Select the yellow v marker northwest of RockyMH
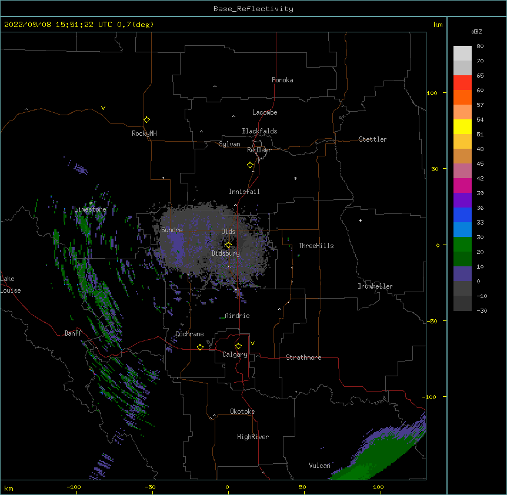The height and width of the screenshot is (495, 507). pos(103,108)
